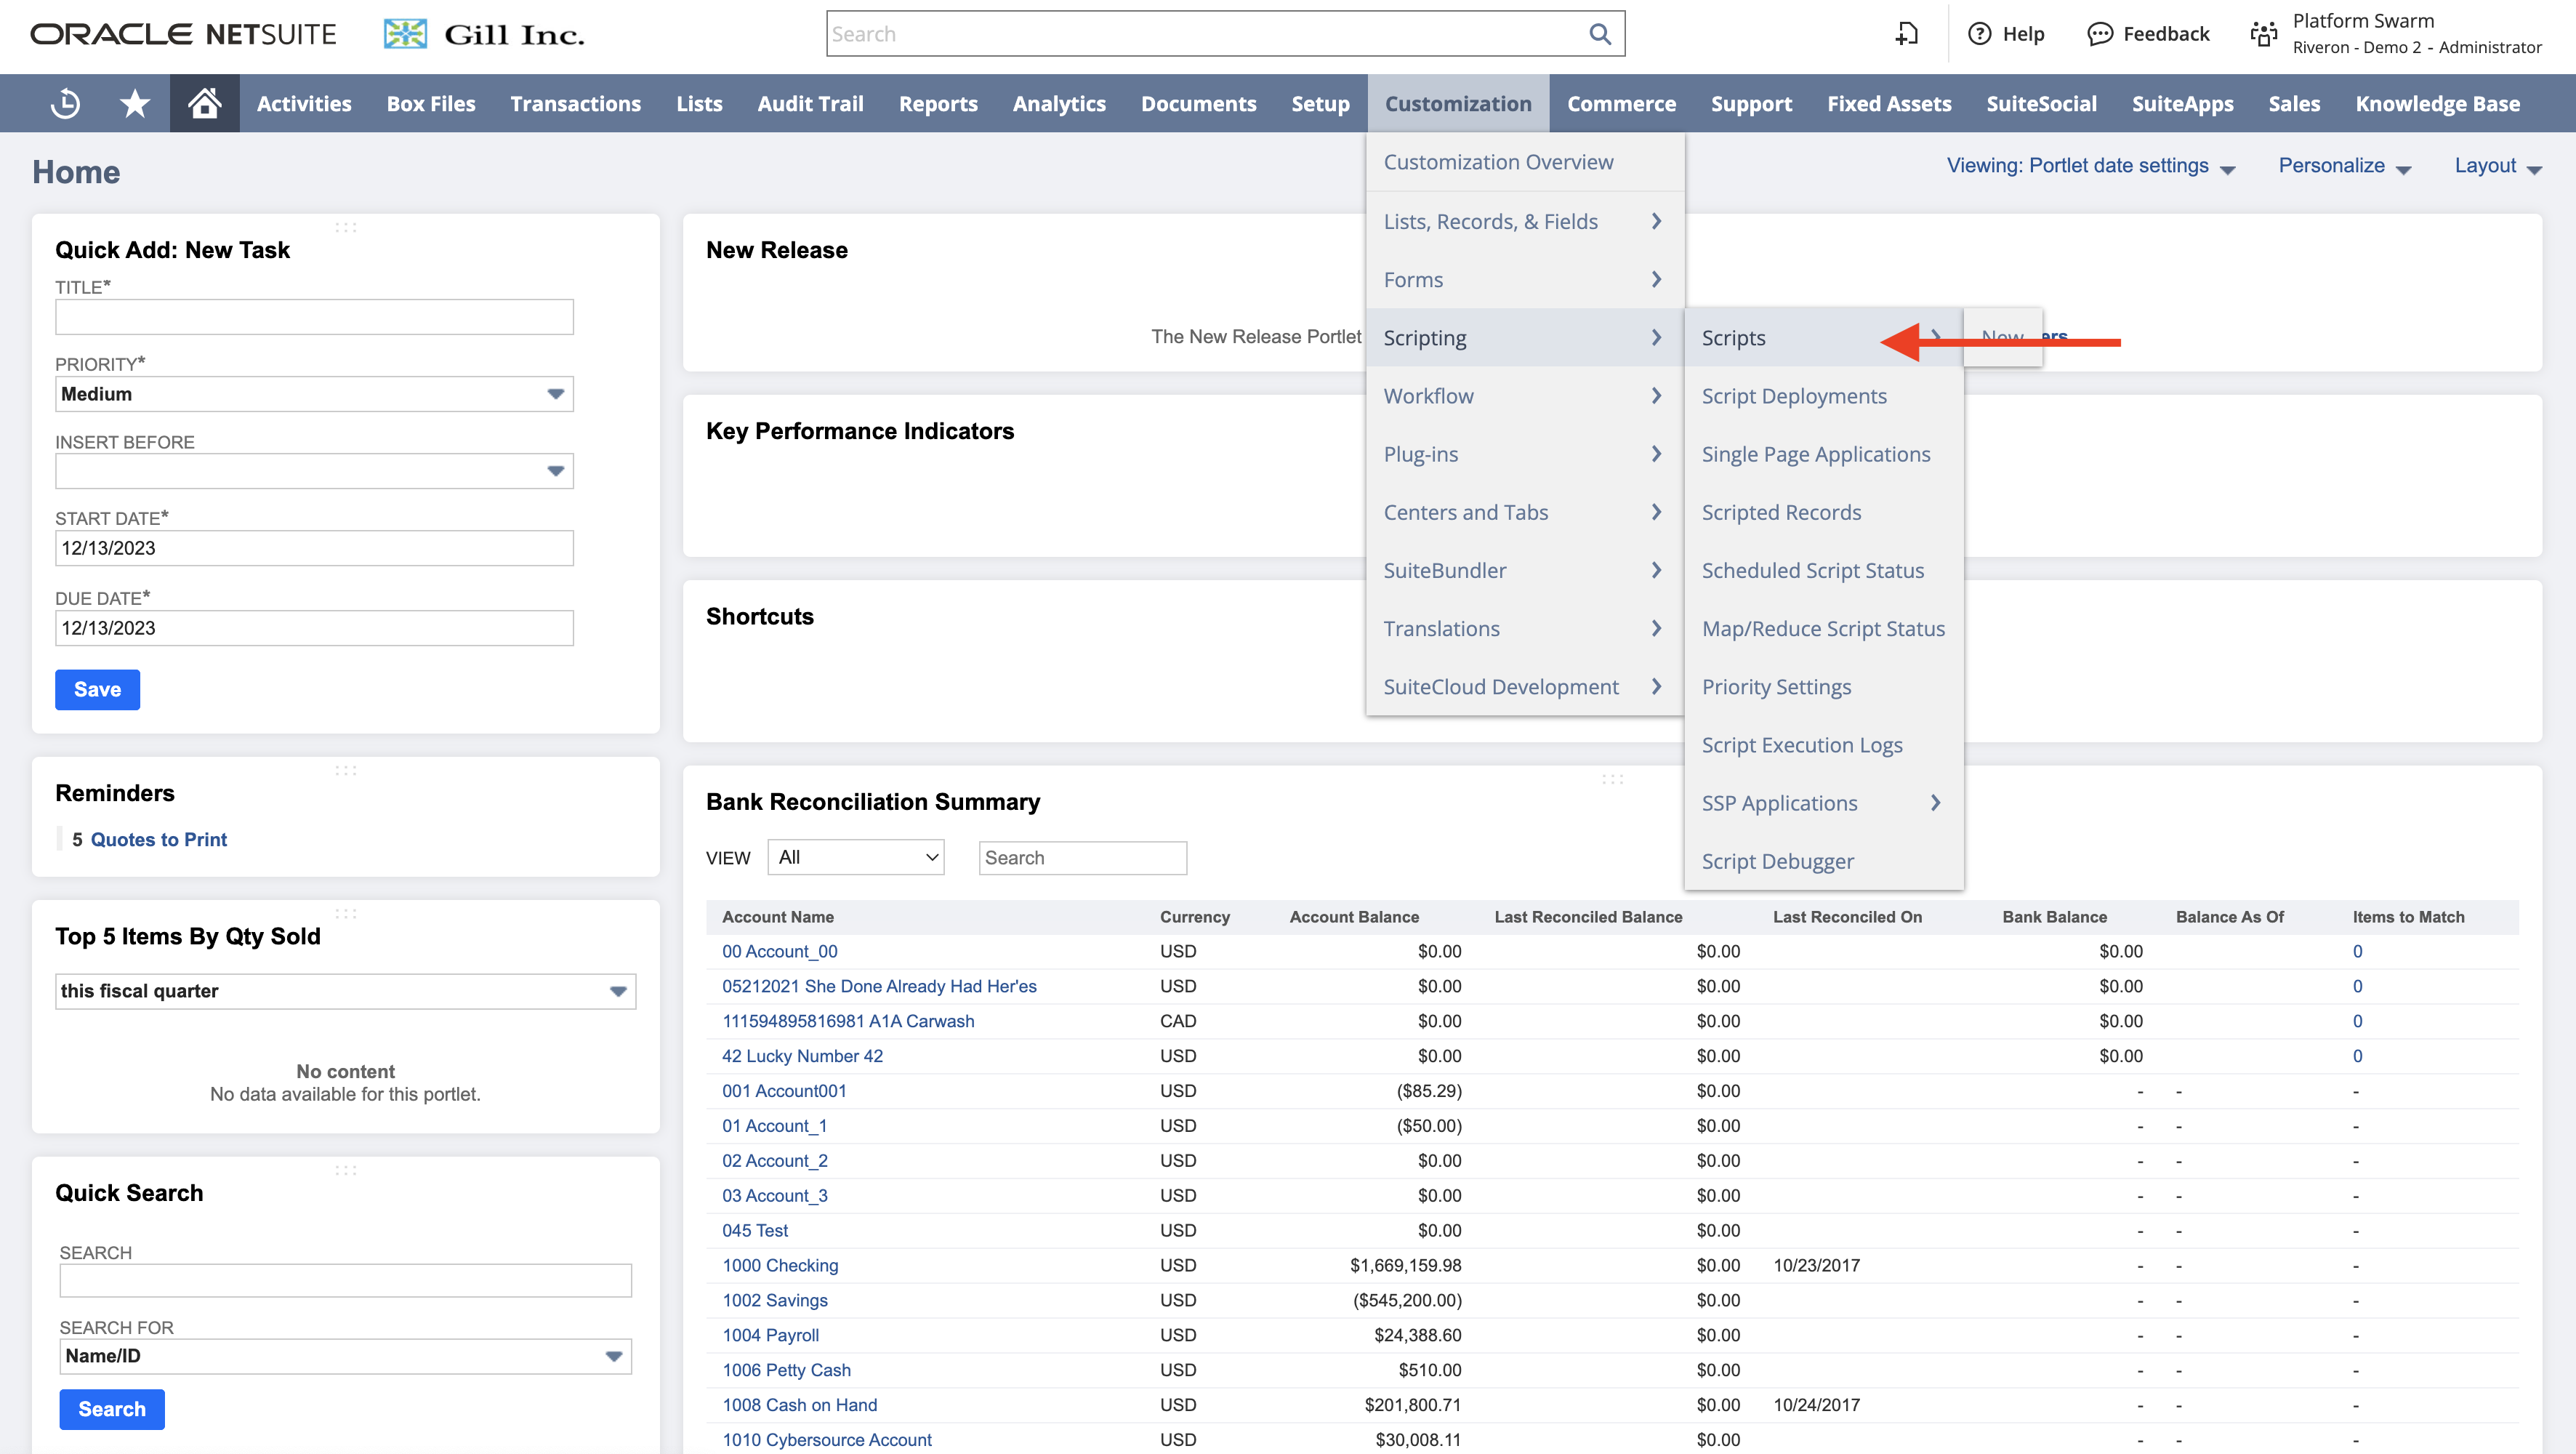Open the Customization menu tab
Viewport: 2576px width, 1454px height.
click(1458, 103)
